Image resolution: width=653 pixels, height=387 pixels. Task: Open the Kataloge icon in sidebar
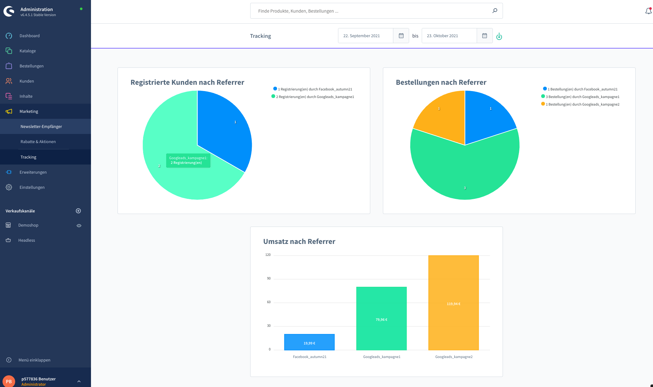(9, 51)
